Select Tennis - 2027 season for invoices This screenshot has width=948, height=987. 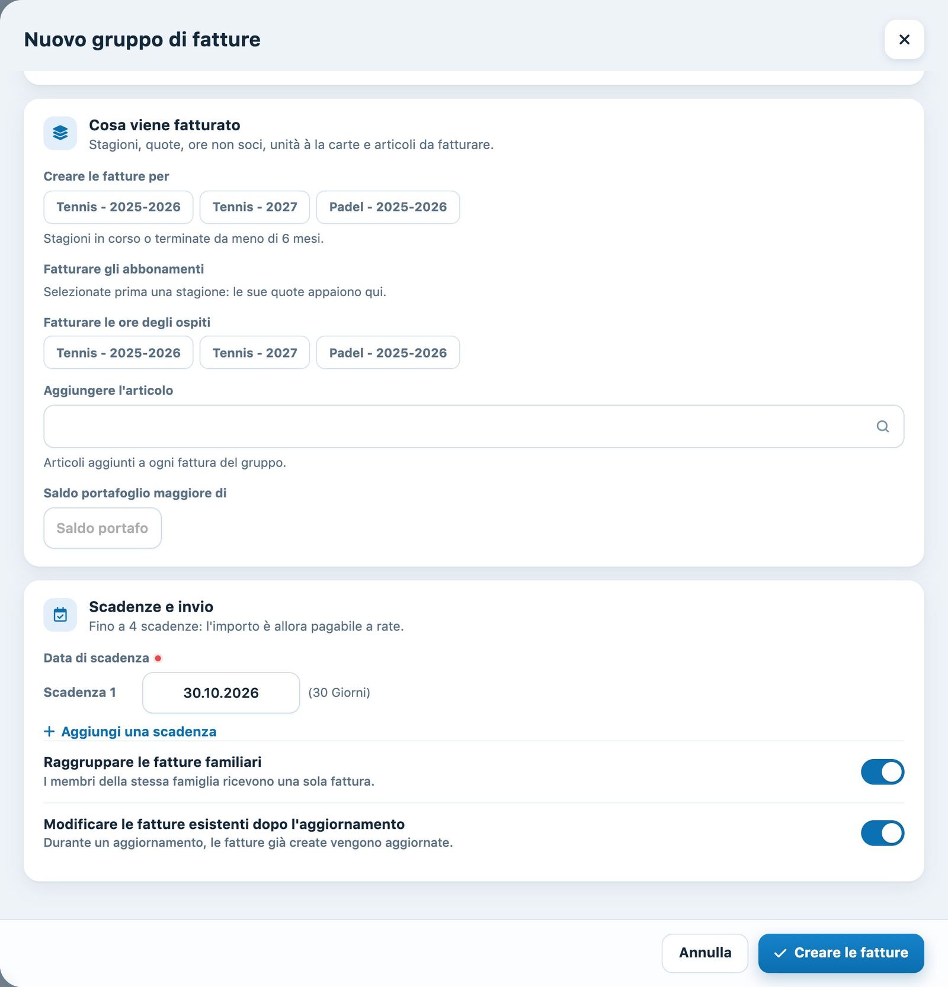(255, 207)
